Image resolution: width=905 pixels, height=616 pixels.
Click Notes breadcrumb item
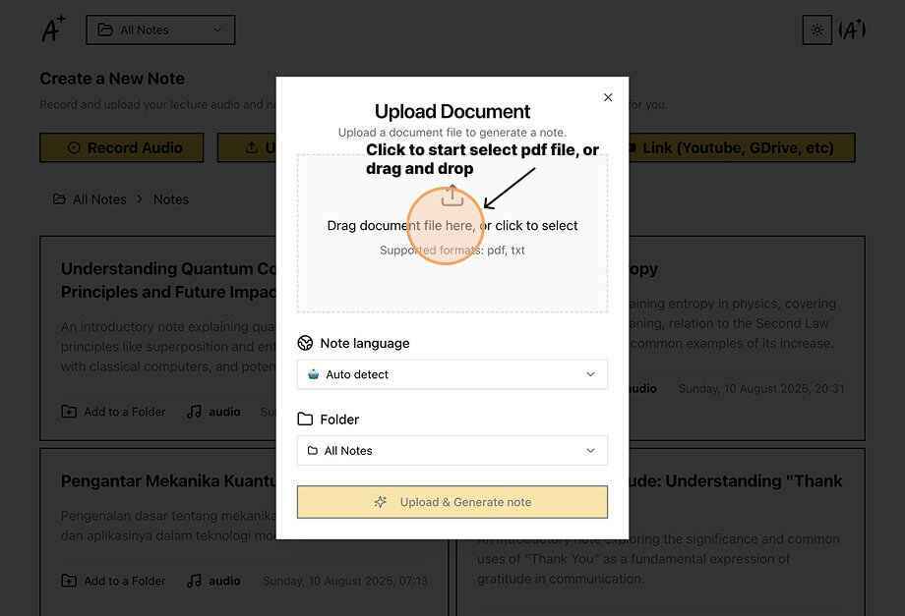[171, 199]
